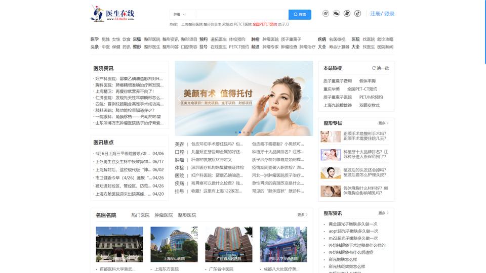
Task: Open news 上海精卫：再瘦你就营养不良了
Action: click(125, 92)
